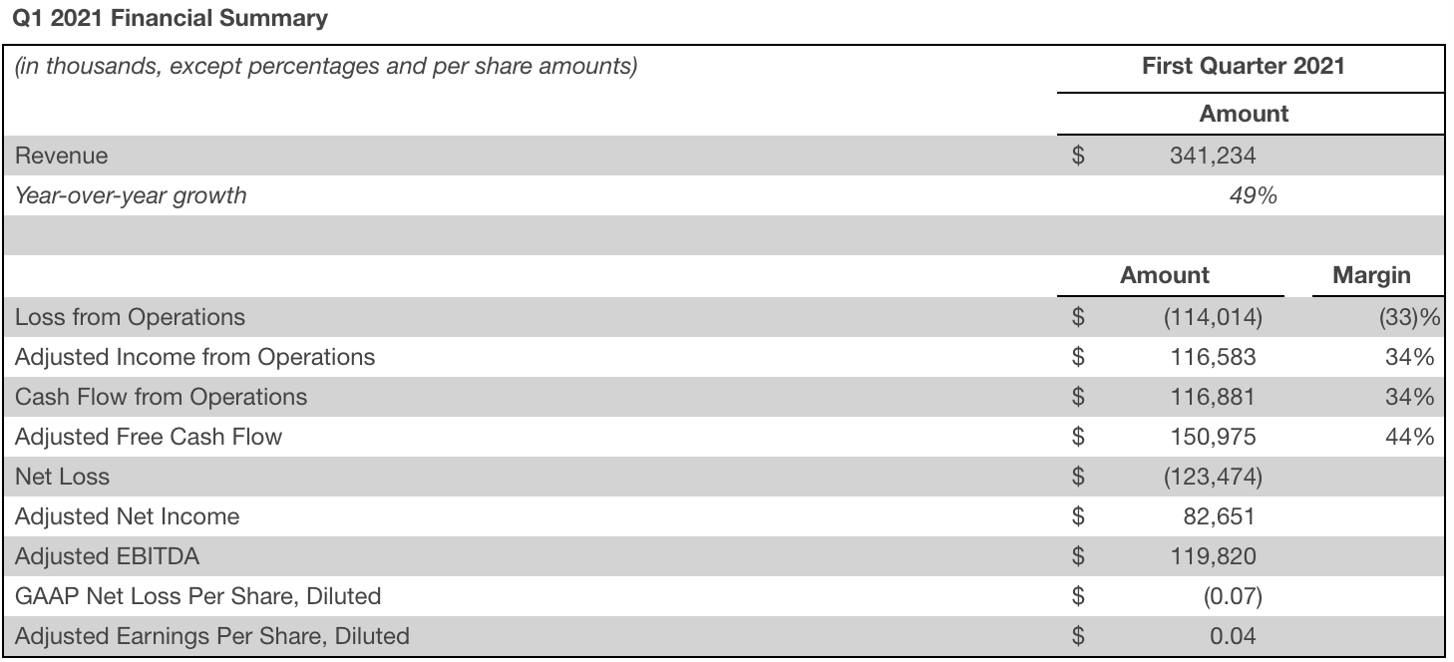Screen dimensions: 1454x662
Task: Select the Adjusted Free Cash Flow label
Action: tap(149, 437)
